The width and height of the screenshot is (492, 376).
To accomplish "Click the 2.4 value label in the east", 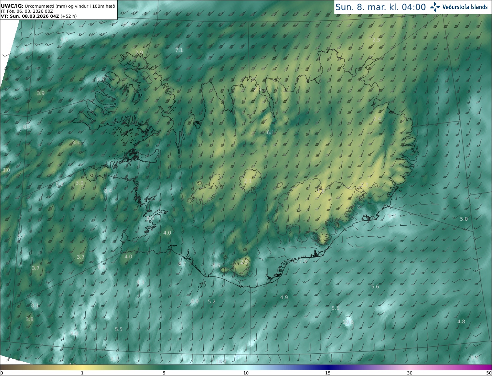I will tap(377, 119).
